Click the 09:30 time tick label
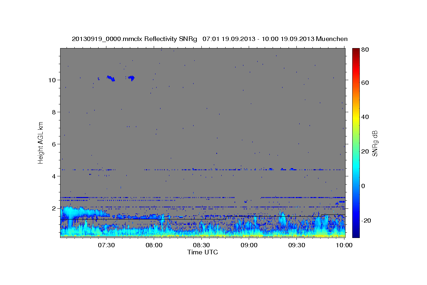 pos(297,245)
